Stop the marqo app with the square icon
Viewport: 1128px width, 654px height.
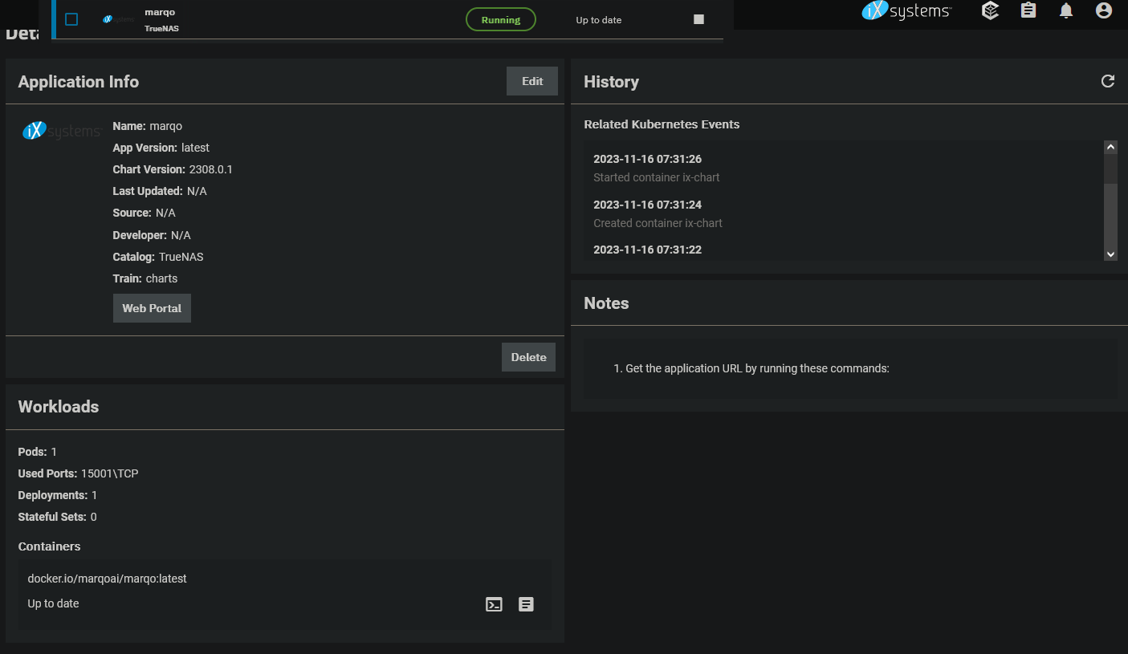(x=698, y=19)
